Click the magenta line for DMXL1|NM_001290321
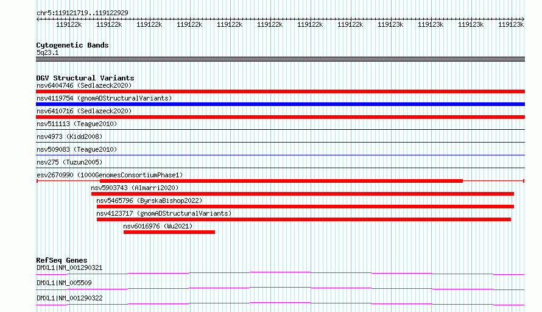 tap(280, 273)
